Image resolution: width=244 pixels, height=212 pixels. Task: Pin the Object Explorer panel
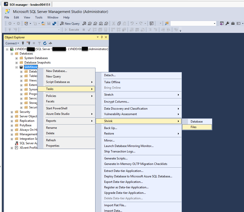coord(102,37)
